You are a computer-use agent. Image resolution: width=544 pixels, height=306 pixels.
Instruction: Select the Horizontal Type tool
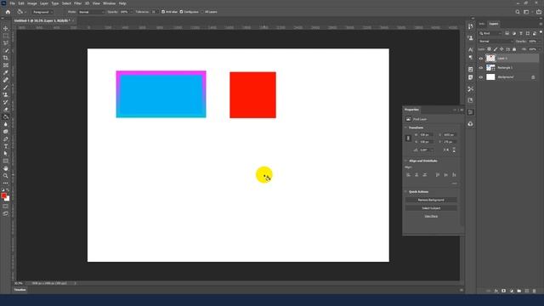pyautogui.click(x=6, y=146)
